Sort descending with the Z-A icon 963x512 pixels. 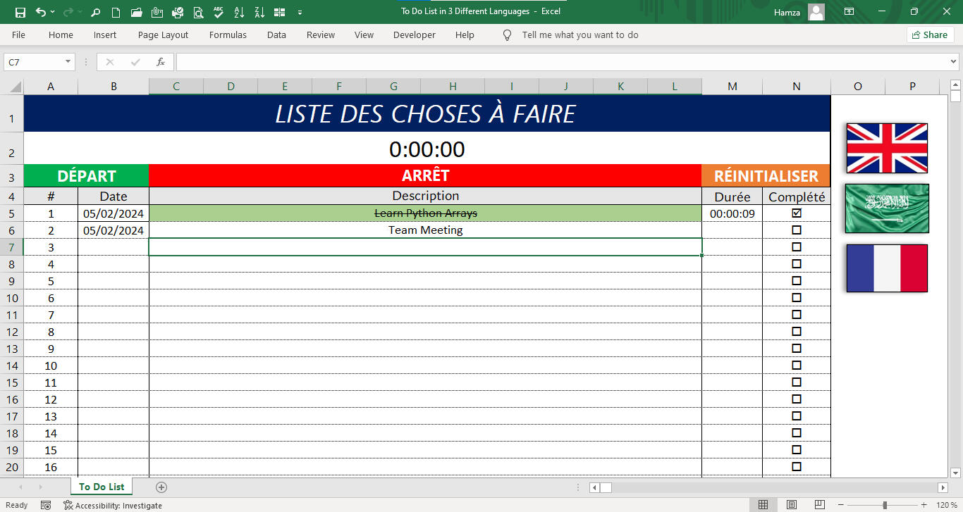(x=259, y=12)
